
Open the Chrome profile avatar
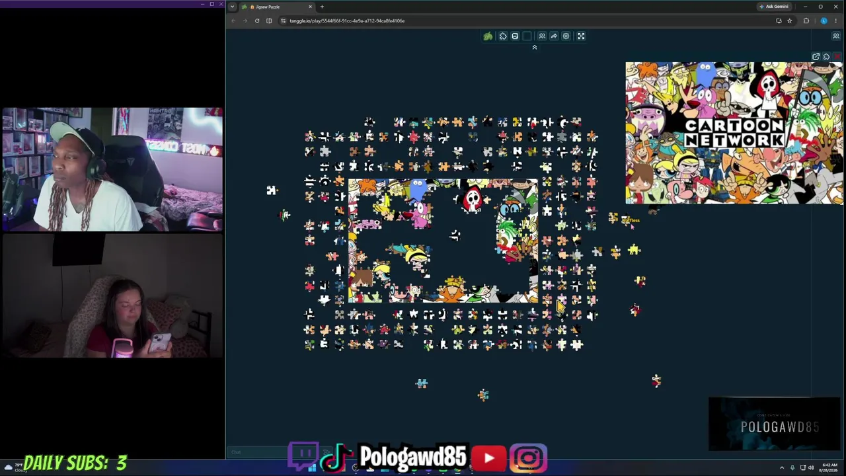[824, 20]
